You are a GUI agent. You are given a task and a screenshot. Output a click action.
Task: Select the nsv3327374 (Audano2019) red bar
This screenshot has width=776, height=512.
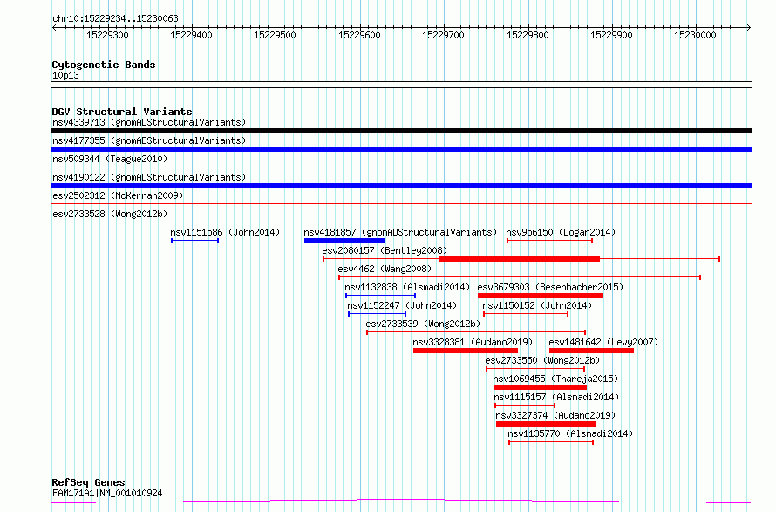[x=546, y=424]
